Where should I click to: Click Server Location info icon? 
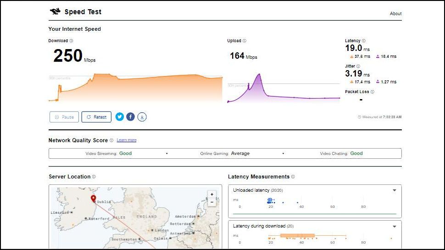point(94,177)
